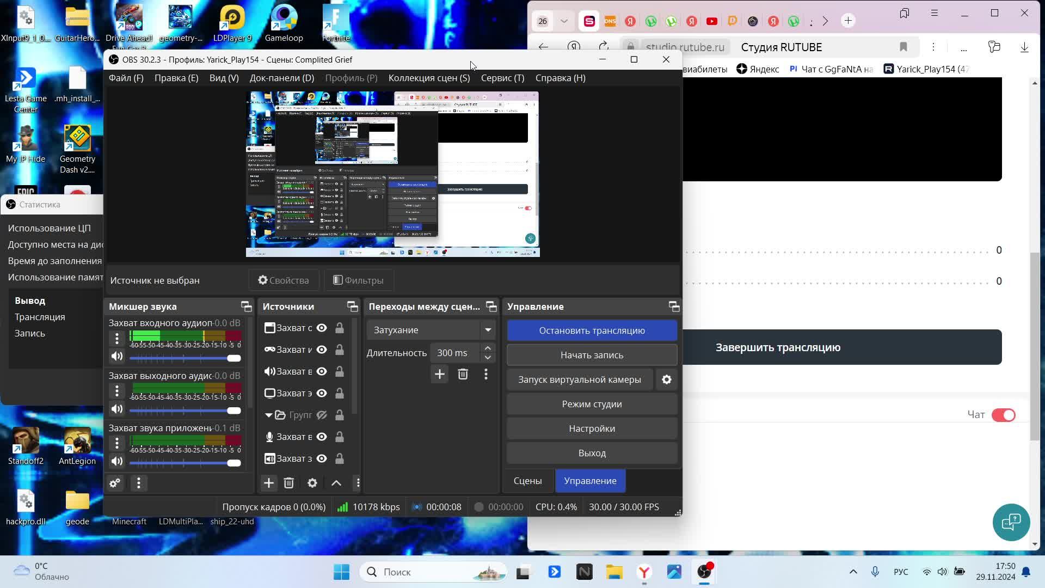The image size is (1045, 588).
Task: Open virtual camera settings gear
Action: coord(667,379)
